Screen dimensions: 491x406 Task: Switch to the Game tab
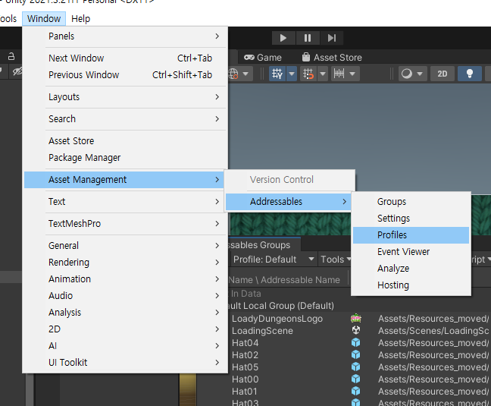(263, 58)
